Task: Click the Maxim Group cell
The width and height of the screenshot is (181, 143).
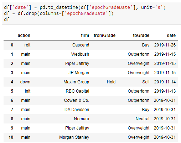Action: pyautogui.click(x=76, y=82)
